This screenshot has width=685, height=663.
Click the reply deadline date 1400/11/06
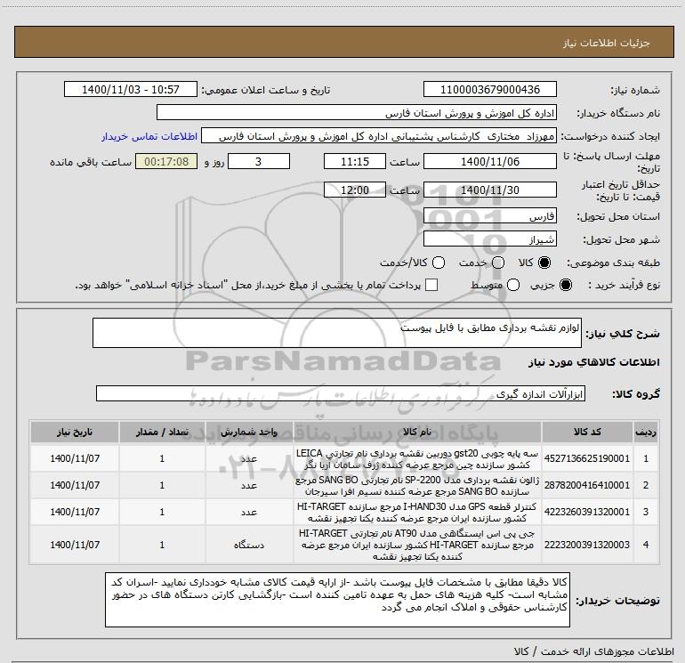(x=489, y=161)
